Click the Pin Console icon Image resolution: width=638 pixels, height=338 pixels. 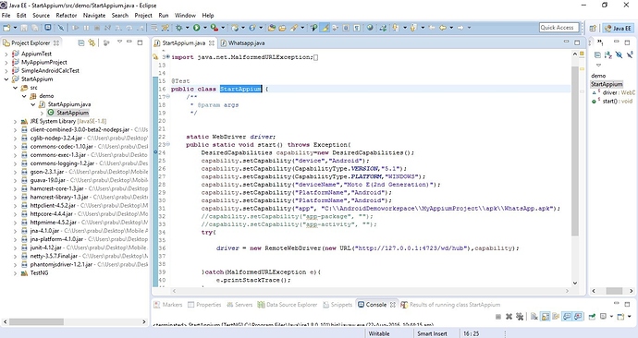click(592, 317)
